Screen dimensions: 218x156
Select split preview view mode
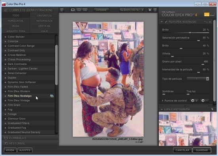(79, 10)
